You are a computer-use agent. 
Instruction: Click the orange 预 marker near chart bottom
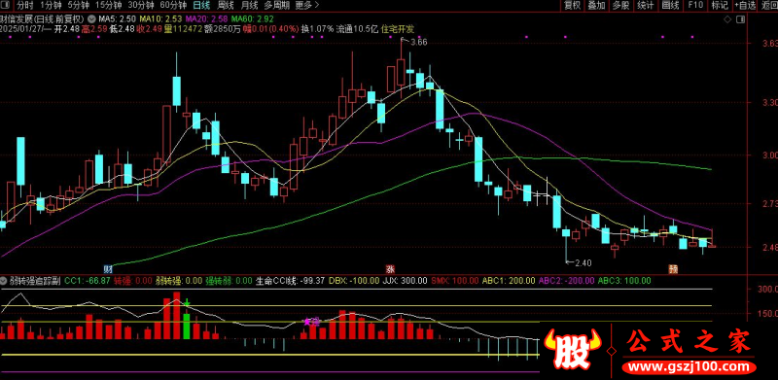coord(673,269)
